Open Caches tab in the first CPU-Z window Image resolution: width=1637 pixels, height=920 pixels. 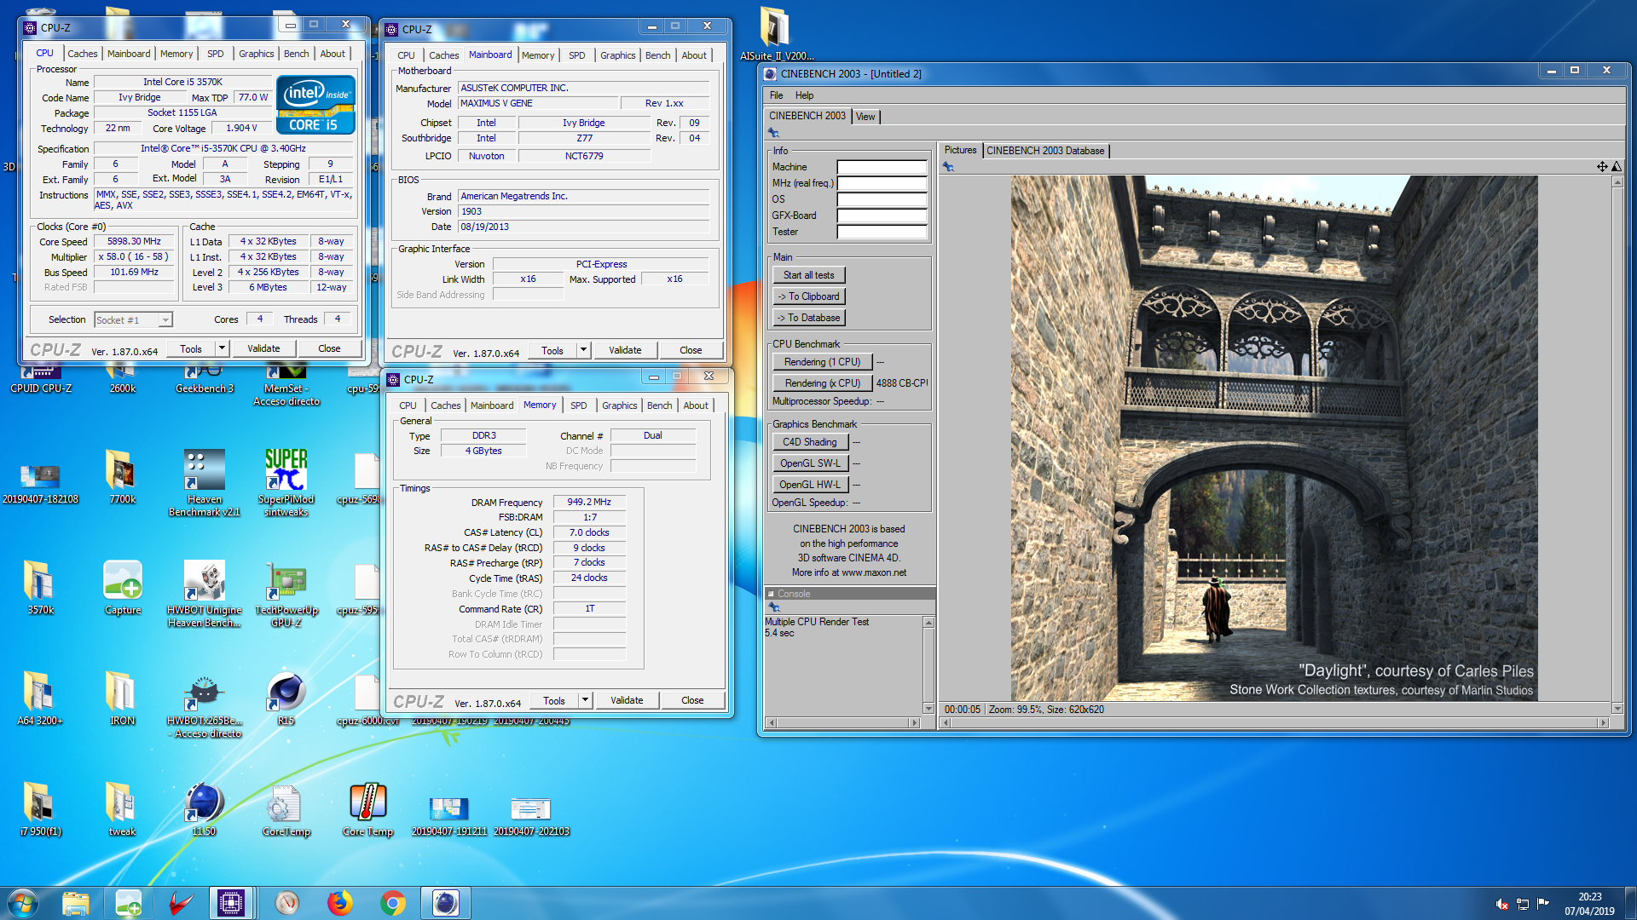[x=83, y=54]
